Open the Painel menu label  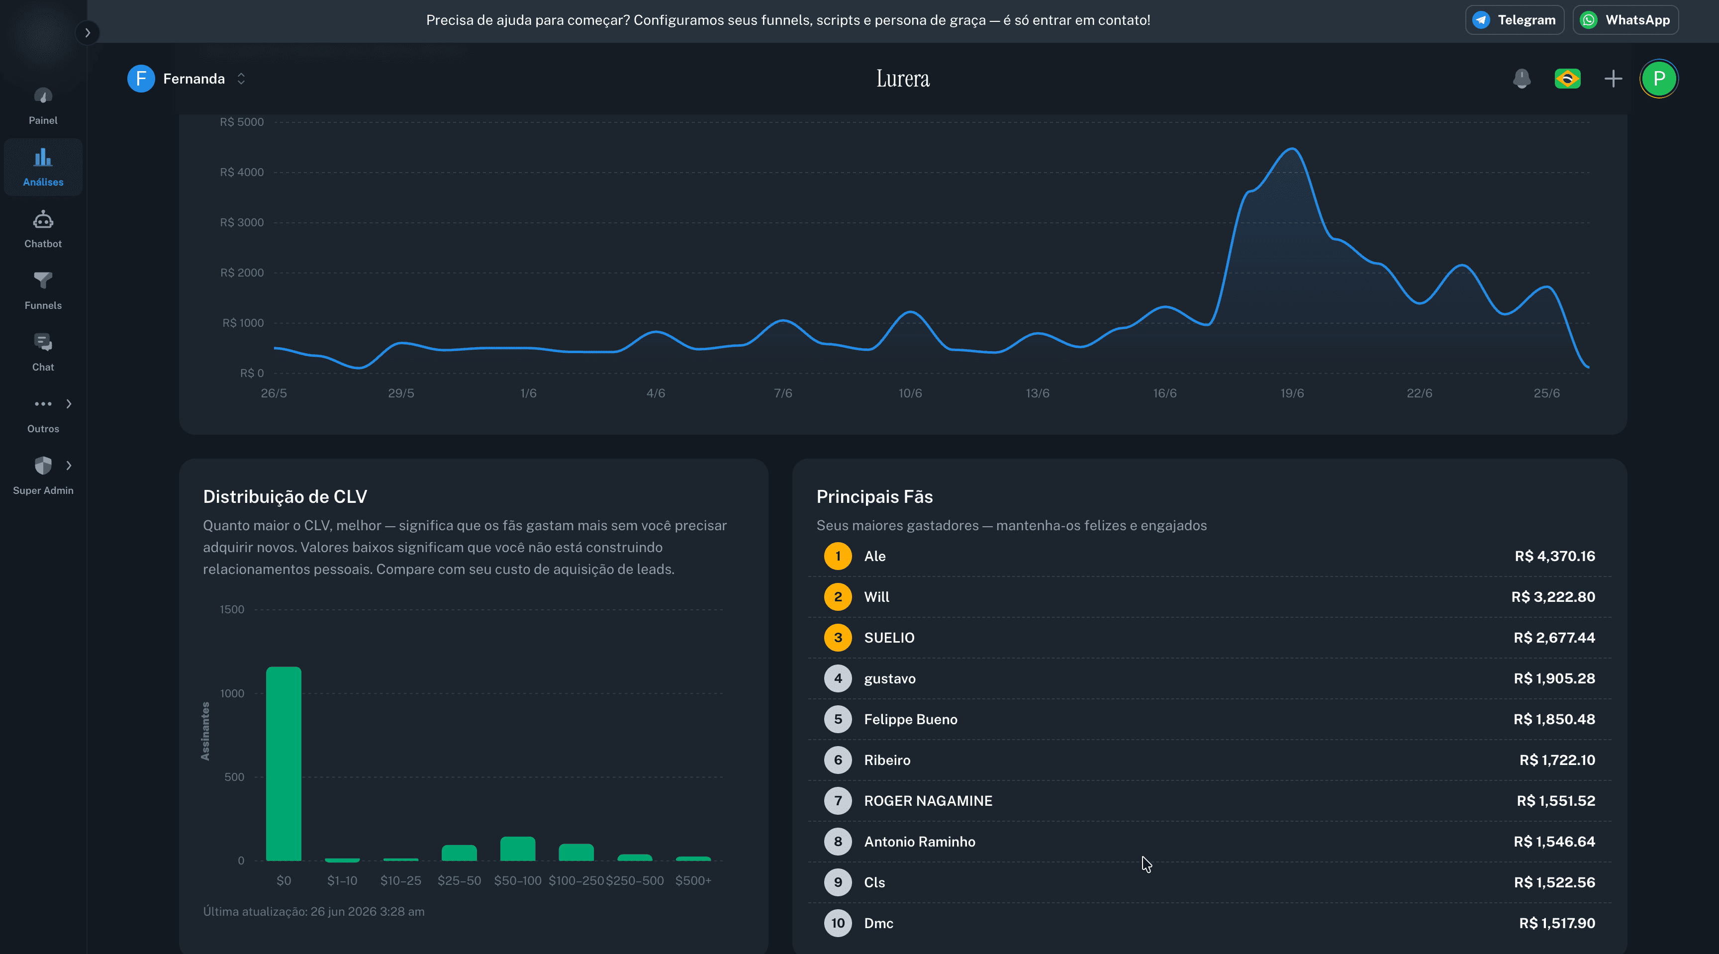(43, 121)
